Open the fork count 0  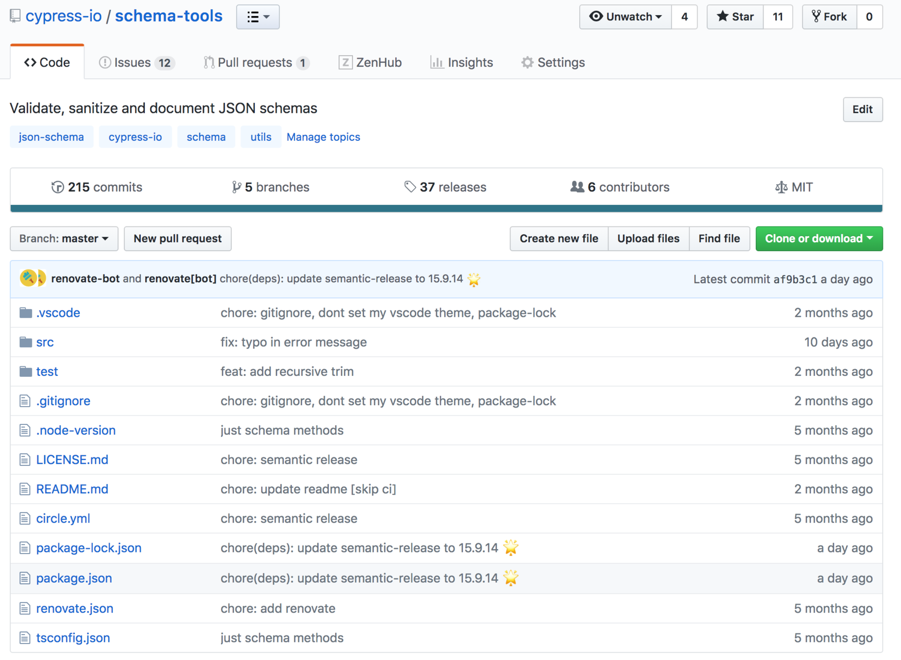pyautogui.click(x=869, y=17)
